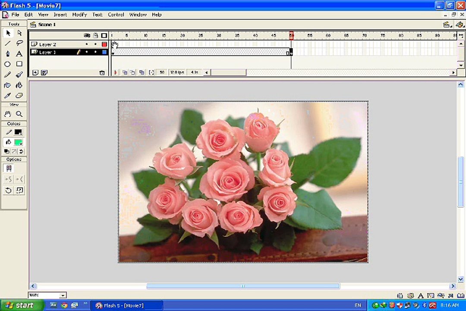466x311 pixels.
Task: Click the Delete Layer trash icon
Action: [102, 73]
